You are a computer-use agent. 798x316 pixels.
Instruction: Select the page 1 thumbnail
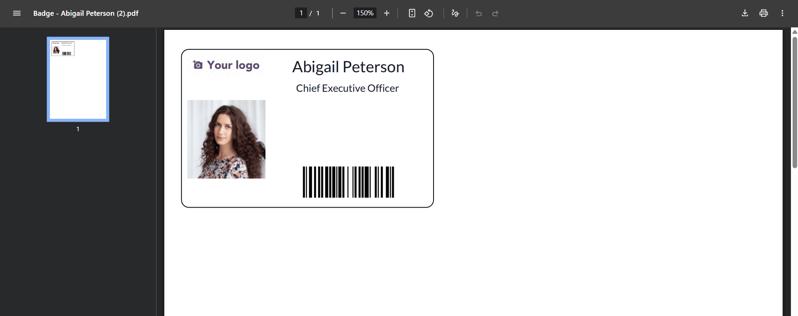click(78, 79)
